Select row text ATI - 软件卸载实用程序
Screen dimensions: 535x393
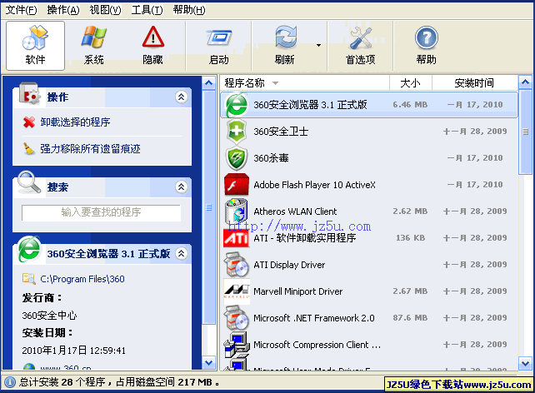[305, 238]
